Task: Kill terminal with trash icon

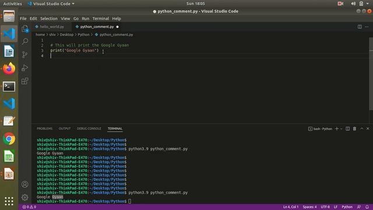Action: pos(354,128)
